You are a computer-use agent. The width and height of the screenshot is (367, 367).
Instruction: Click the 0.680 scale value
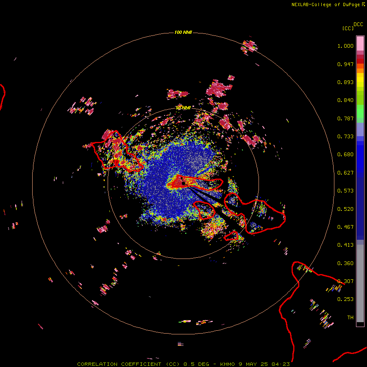[345, 155]
